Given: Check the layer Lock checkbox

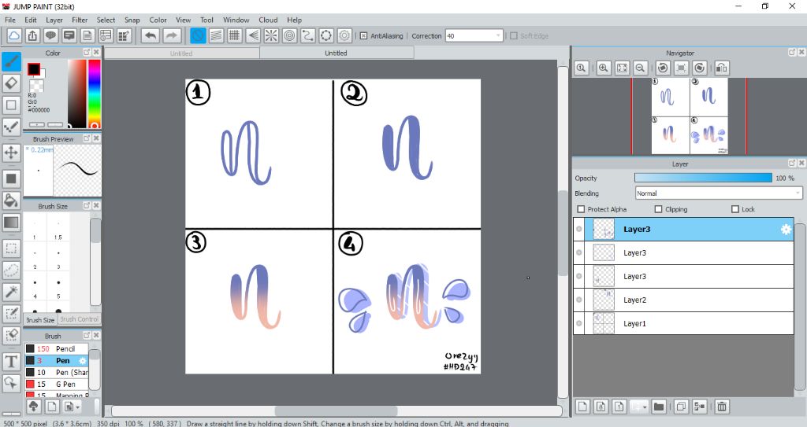Looking at the screenshot, I should point(735,209).
